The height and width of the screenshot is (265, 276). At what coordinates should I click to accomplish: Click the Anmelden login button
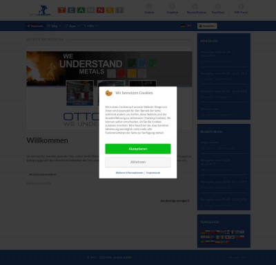click(207, 26)
